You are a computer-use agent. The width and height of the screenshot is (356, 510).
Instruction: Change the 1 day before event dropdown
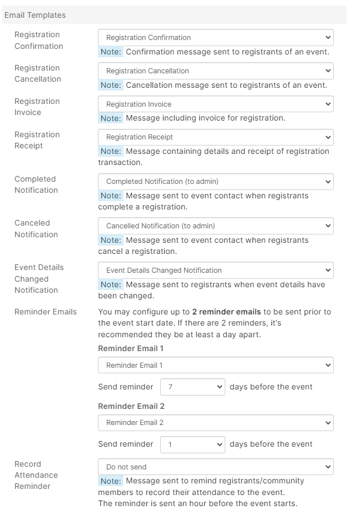click(x=192, y=444)
